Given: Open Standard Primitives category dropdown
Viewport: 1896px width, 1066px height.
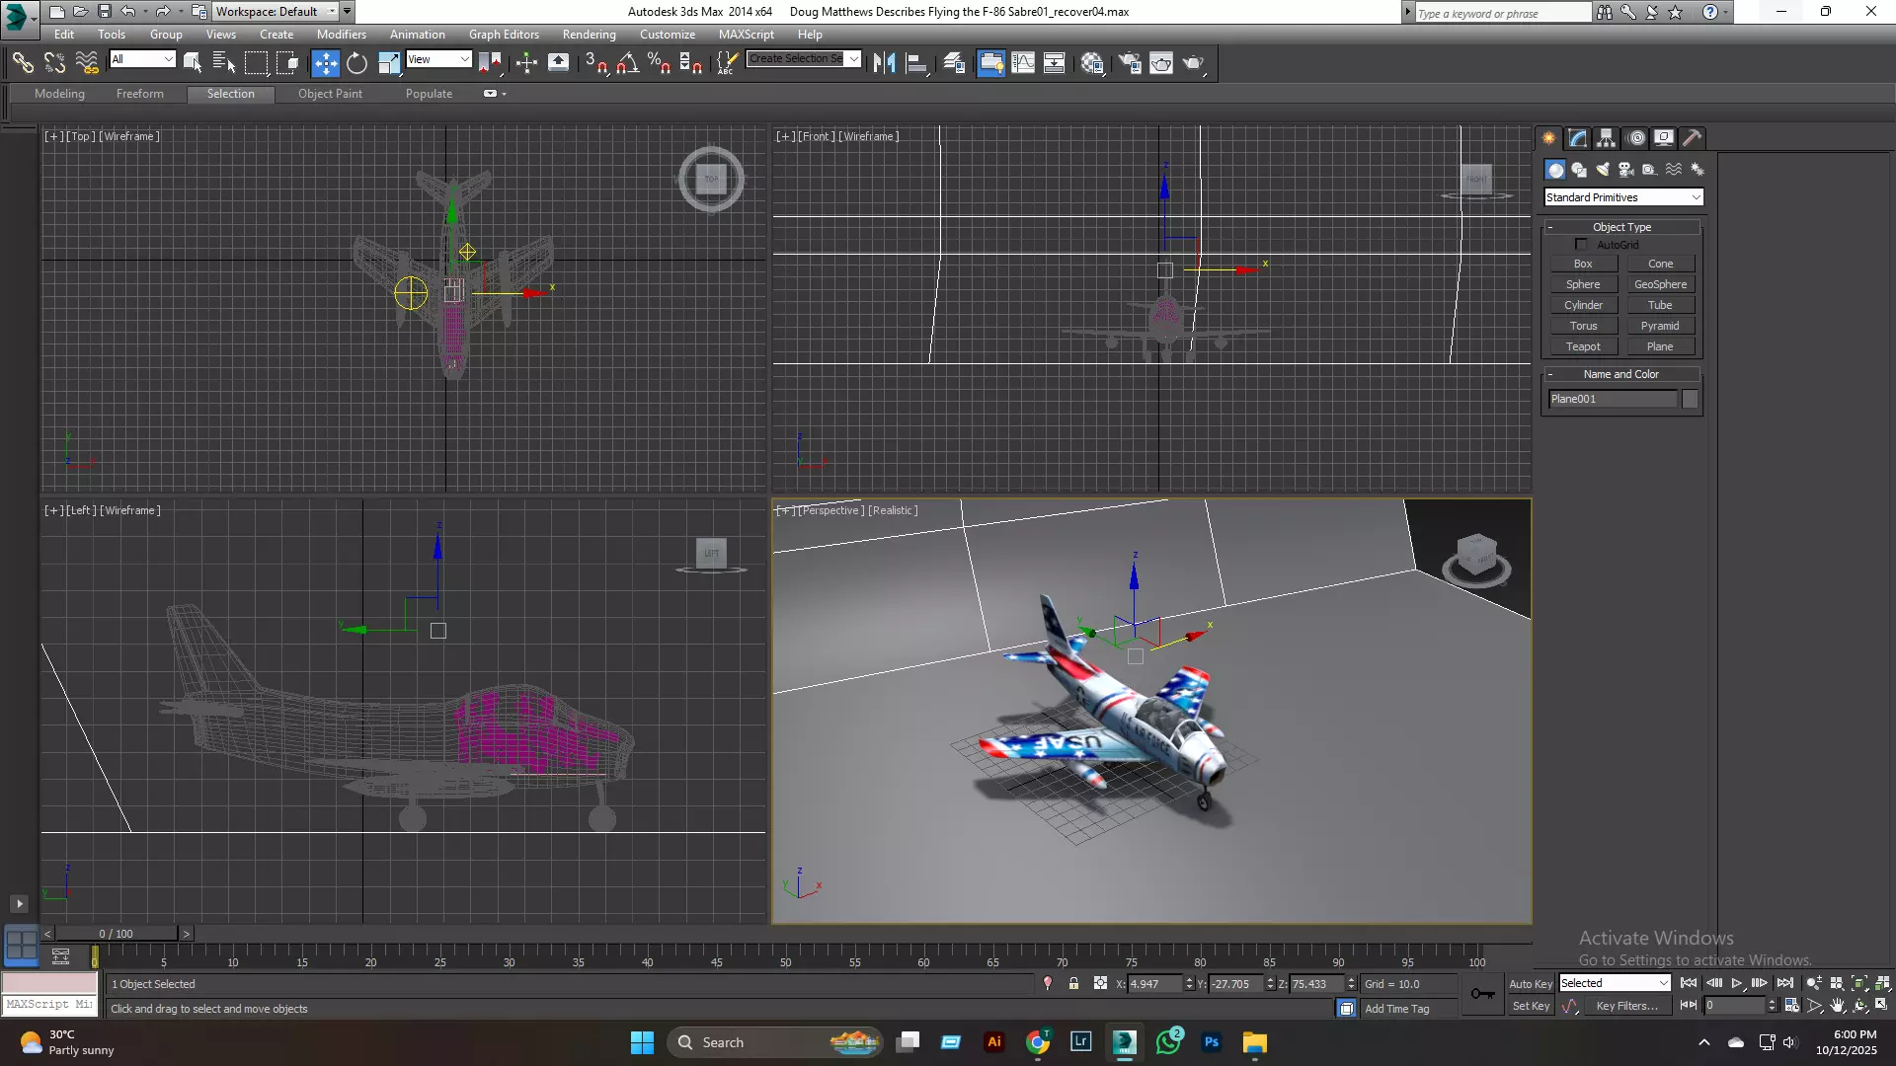Looking at the screenshot, I should coord(1623,197).
